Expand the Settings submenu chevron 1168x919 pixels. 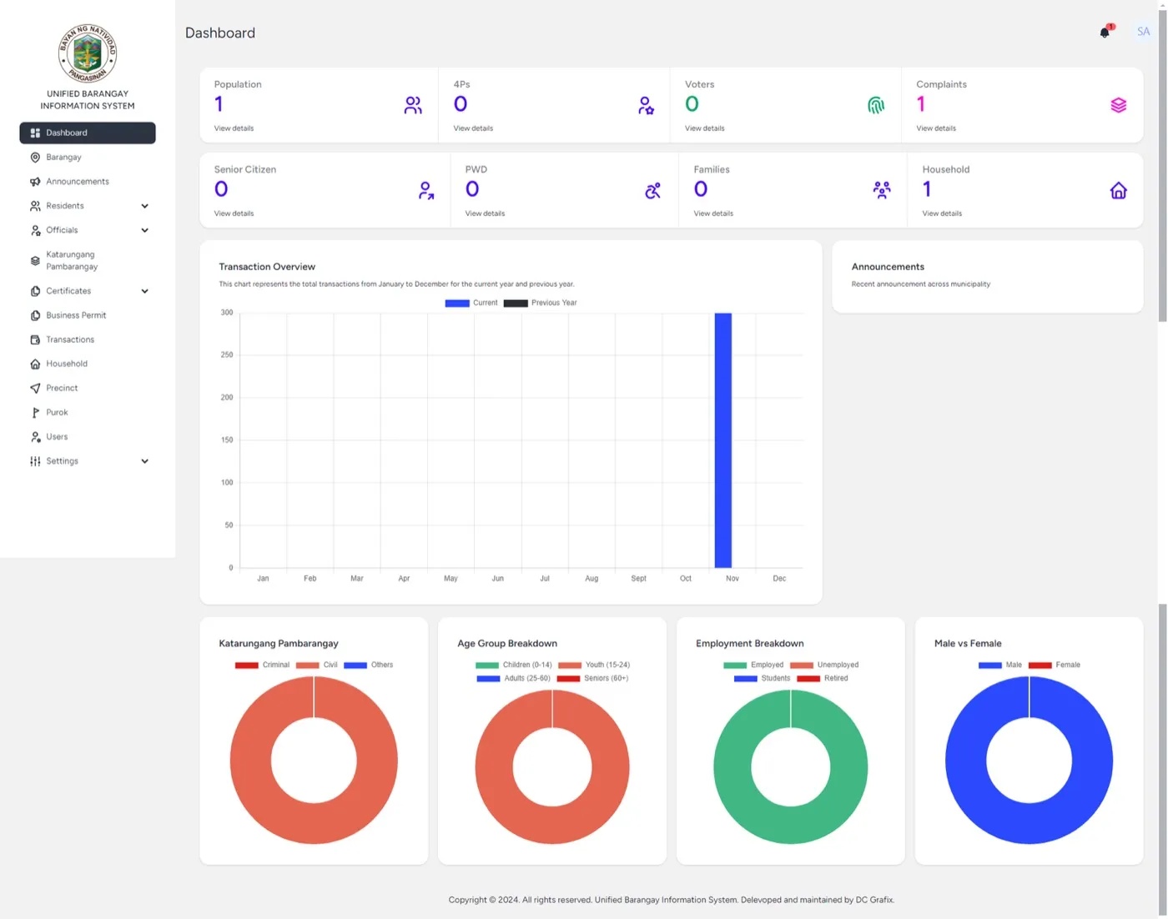(144, 461)
